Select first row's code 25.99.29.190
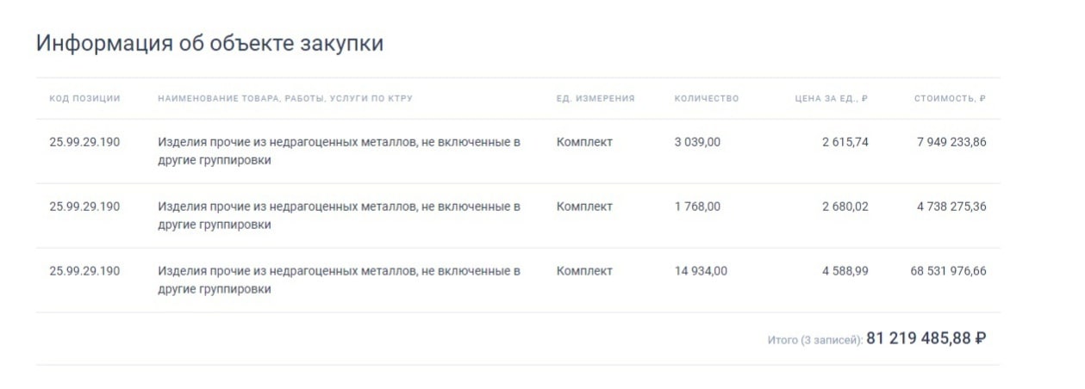The width and height of the screenshot is (1085, 389). (x=84, y=142)
